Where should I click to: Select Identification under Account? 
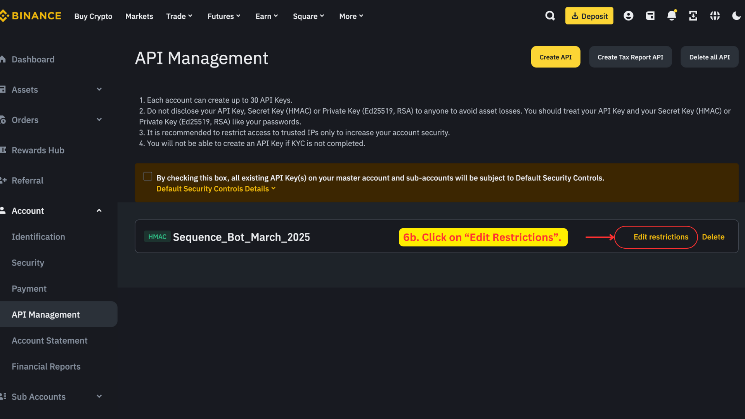click(x=38, y=237)
